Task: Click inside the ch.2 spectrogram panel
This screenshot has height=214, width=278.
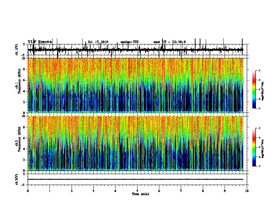Action: (x=135, y=143)
